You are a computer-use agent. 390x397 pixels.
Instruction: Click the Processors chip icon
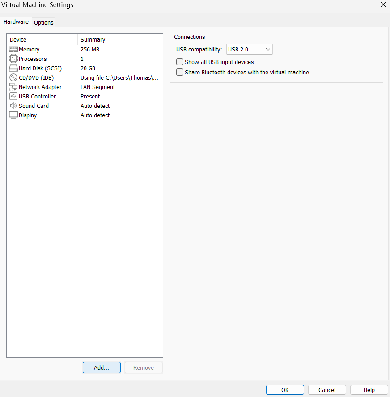(13, 59)
